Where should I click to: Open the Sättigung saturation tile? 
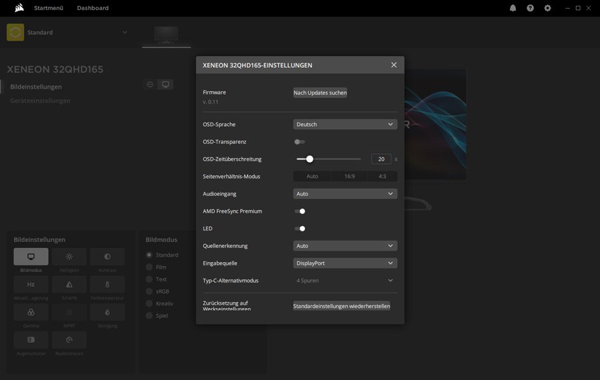click(x=107, y=312)
